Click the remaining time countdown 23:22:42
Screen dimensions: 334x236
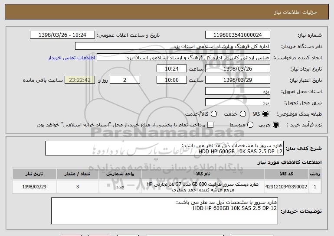pos(80,80)
